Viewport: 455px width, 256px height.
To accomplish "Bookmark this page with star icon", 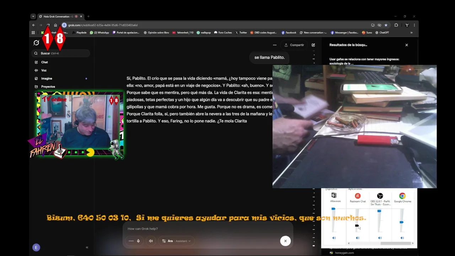I will pyautogui.click(x=386, y=25).
